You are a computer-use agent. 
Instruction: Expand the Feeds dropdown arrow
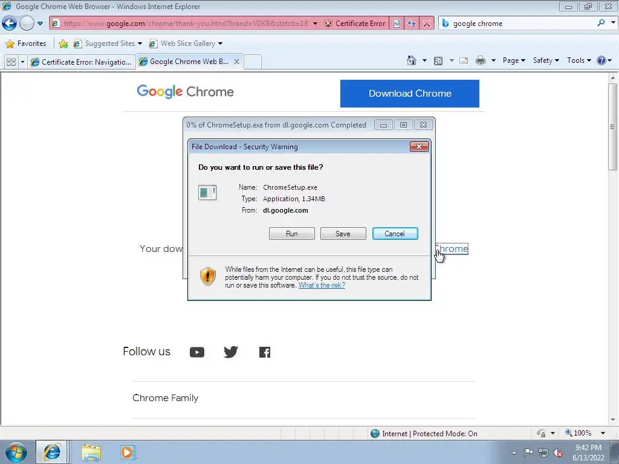pos(452,61)
